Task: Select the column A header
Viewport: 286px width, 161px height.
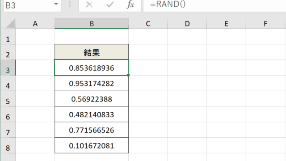Action: point(35,23)
